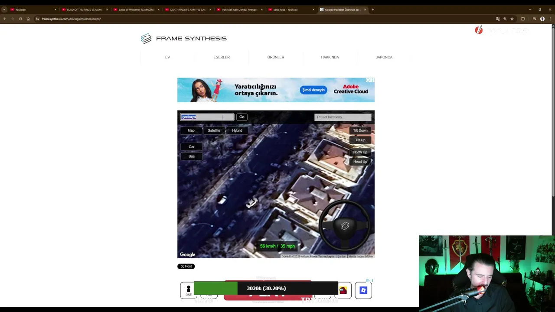Select the Bus vehicle option
The width and height of the screenshot is (555, 312).
coord(191,156)
